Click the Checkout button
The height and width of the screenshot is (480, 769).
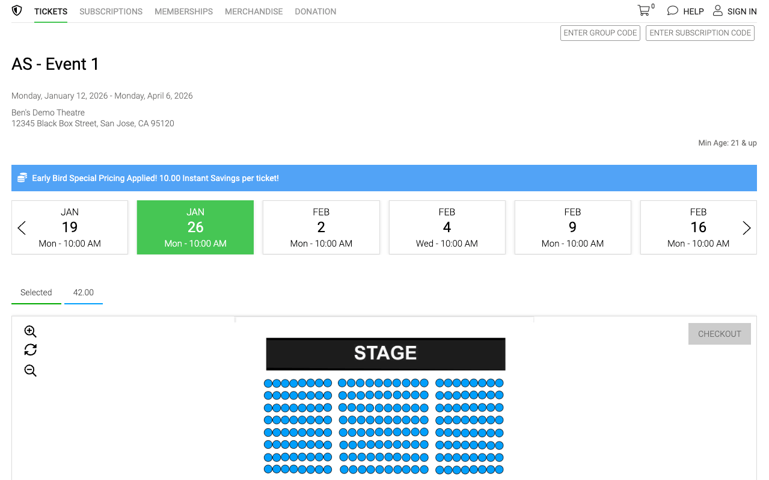pyautogui.click(x=720, y=334)
